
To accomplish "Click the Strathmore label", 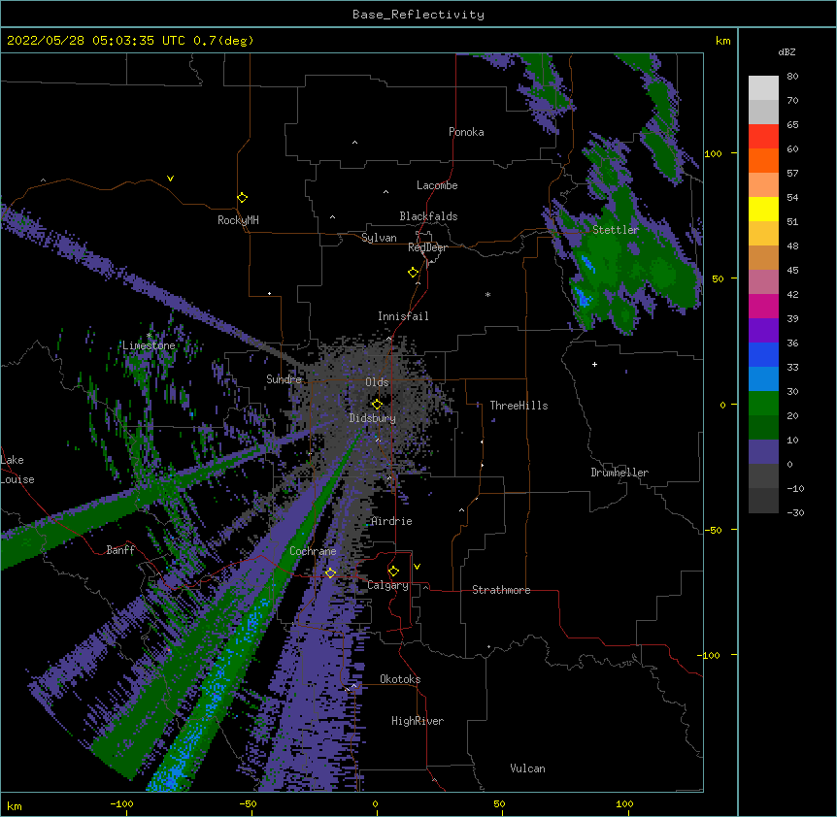I will coord(501,590).
